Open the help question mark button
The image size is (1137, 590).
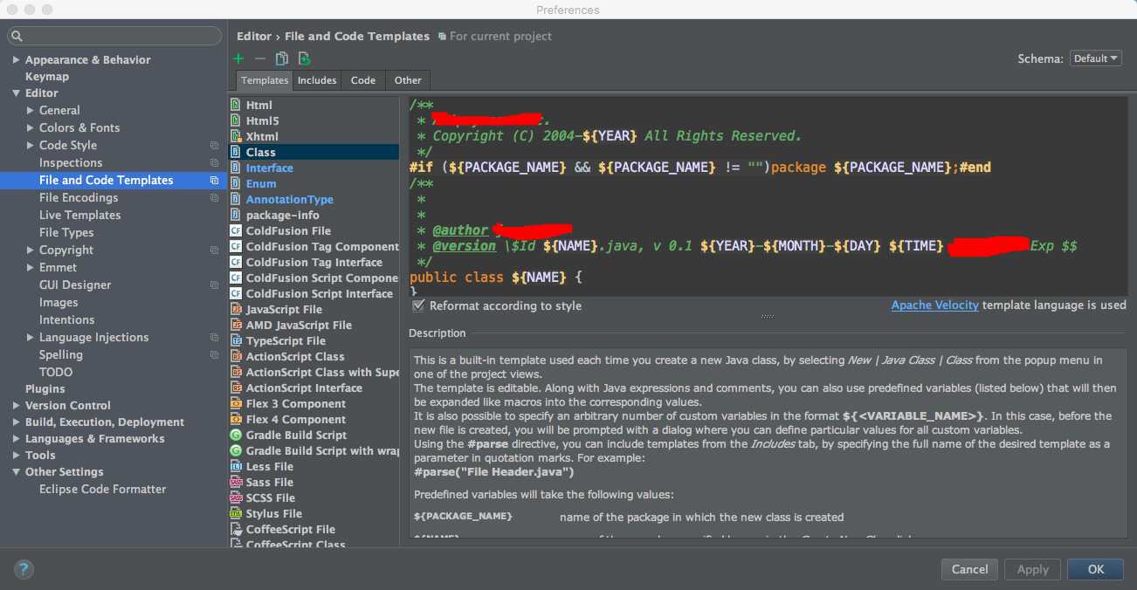[x=24, y=569]
